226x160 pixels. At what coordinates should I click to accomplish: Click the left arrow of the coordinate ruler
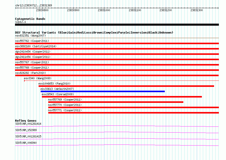[16, 8]
